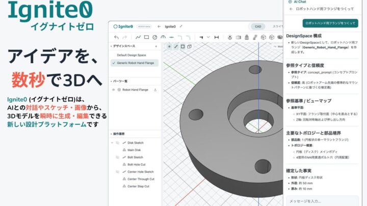
Task: Select Bolt Sketch in history
Action: pos(135,157)
